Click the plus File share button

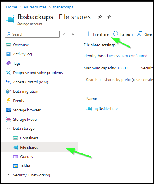(97, 34)
